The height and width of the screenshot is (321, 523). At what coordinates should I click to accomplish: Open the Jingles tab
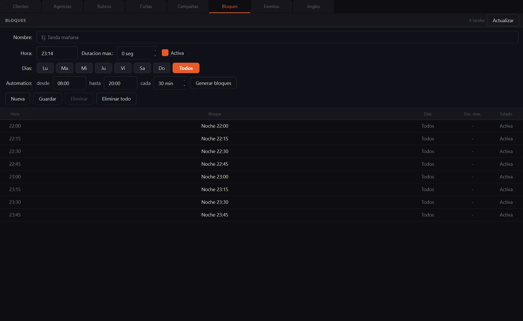pyautogui.click(x=313, y=6)
